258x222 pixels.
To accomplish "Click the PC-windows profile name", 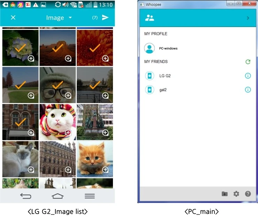I will coord(168,48).
